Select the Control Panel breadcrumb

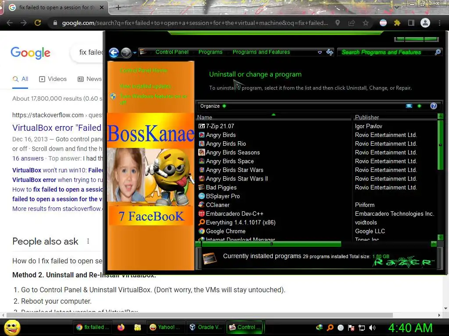(x=172, y=52)
